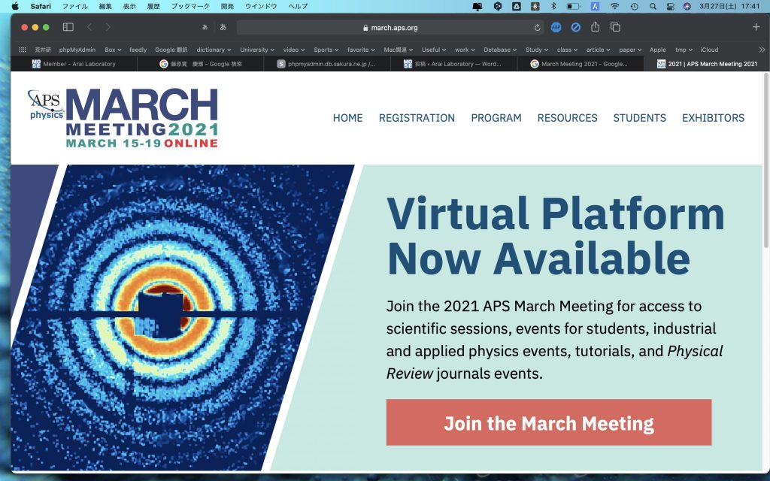The height and width of the screenshot is (481, 770).
Task: Go back to the previous page
Action: tap(89, 27)
